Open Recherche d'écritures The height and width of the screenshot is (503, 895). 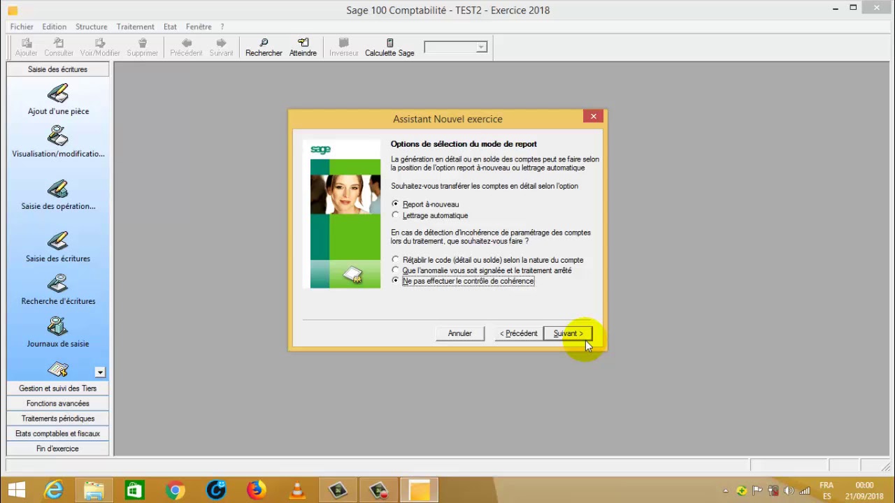coord(58,290)
